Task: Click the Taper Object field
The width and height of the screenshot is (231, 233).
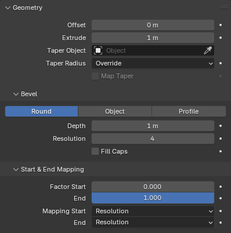Action: [x=153, y=50]
